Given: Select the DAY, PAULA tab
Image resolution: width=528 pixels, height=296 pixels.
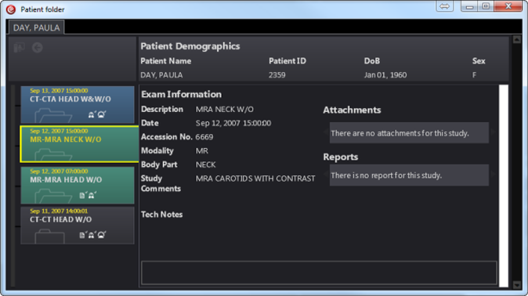Looking at the screenshot, I should coord(36,27).
